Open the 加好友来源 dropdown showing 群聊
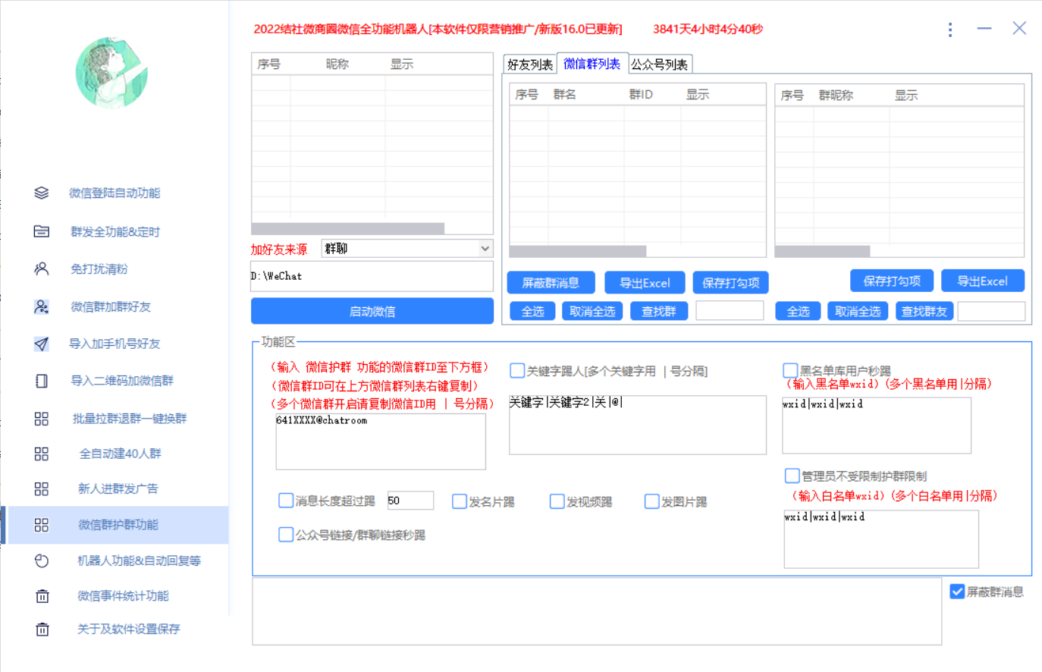This screenshot has width=1042, height=672. (407, 249)
